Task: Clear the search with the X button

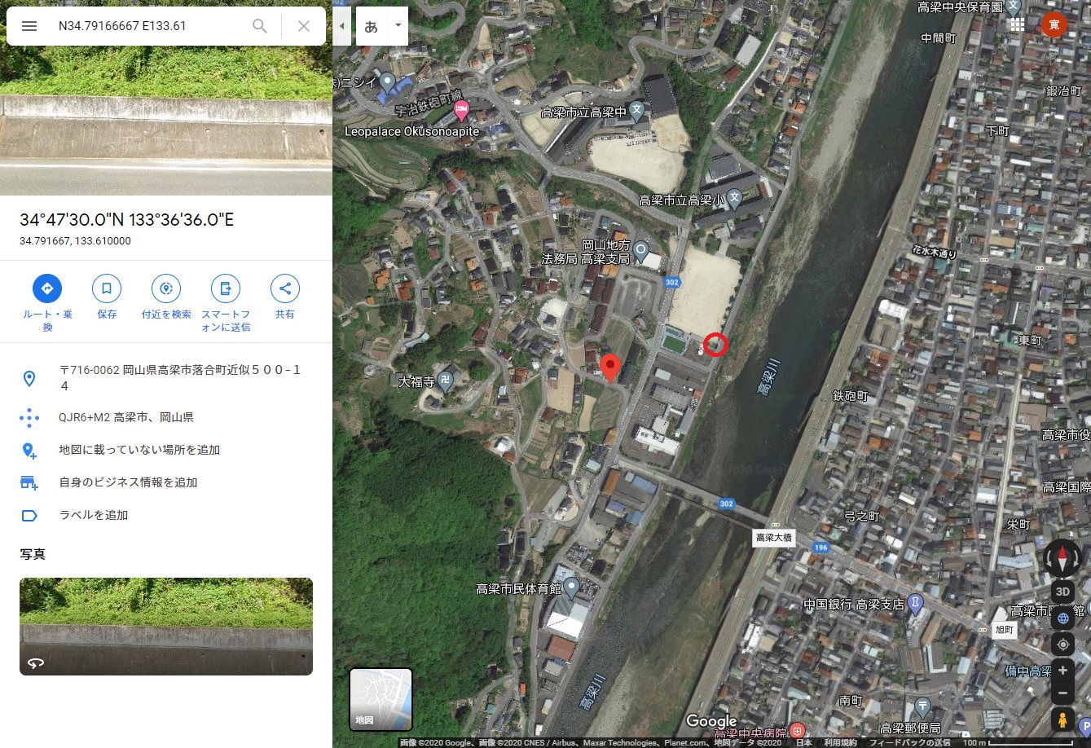Action: (x=304, y=26)
